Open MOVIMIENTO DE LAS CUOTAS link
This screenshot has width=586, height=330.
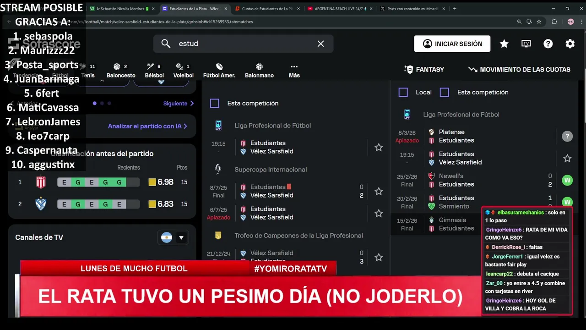519,70
